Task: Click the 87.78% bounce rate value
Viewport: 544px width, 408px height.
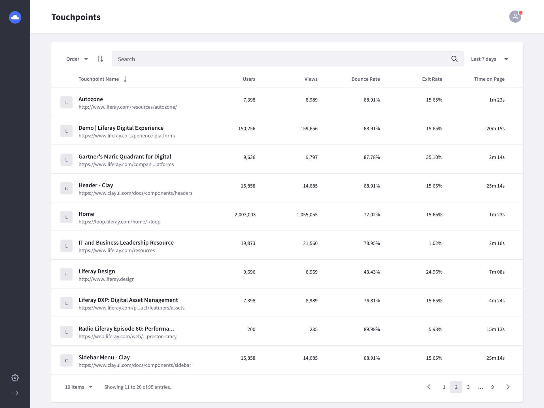Action: (372, 157)
